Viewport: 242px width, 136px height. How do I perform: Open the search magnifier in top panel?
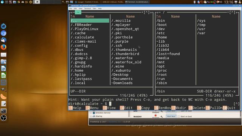[63, 2]
